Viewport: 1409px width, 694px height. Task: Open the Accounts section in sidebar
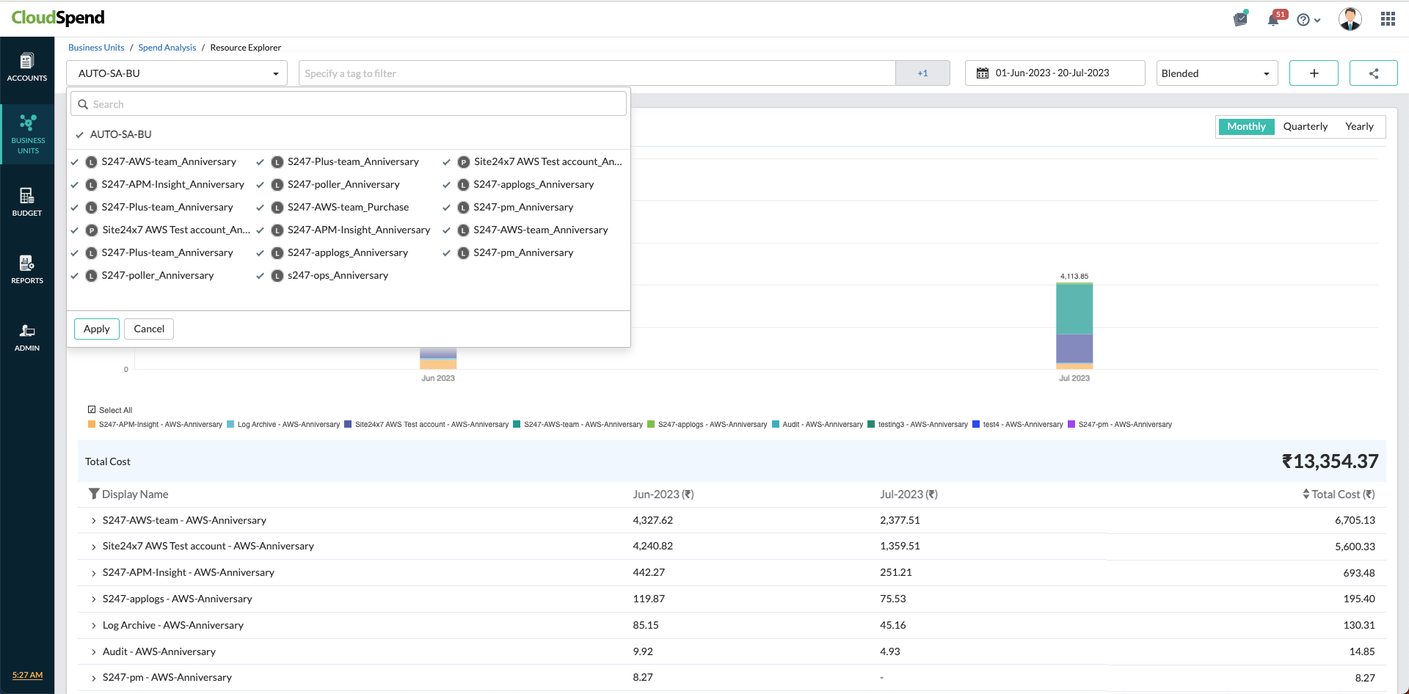pyautogui.click(x=27, y=67)
